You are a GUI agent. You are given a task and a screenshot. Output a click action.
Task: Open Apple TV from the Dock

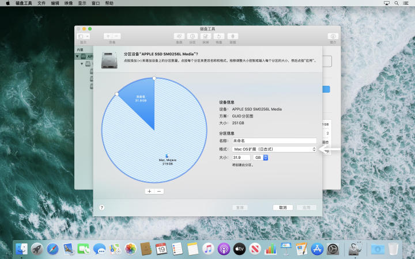click(240, 249)
